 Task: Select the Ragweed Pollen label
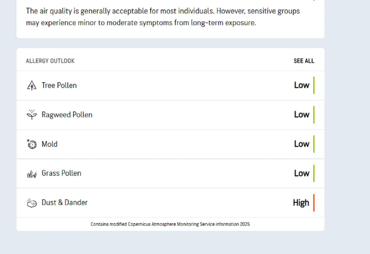(x=67, y=115)
